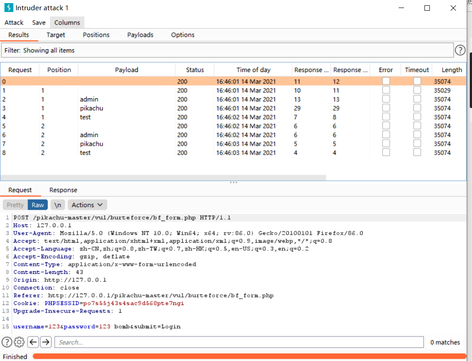Image resolution: width=472 pixels, height=361 pixels.
Task: Select request 7 row with payload pikachu
Action: tap(233, 144)
